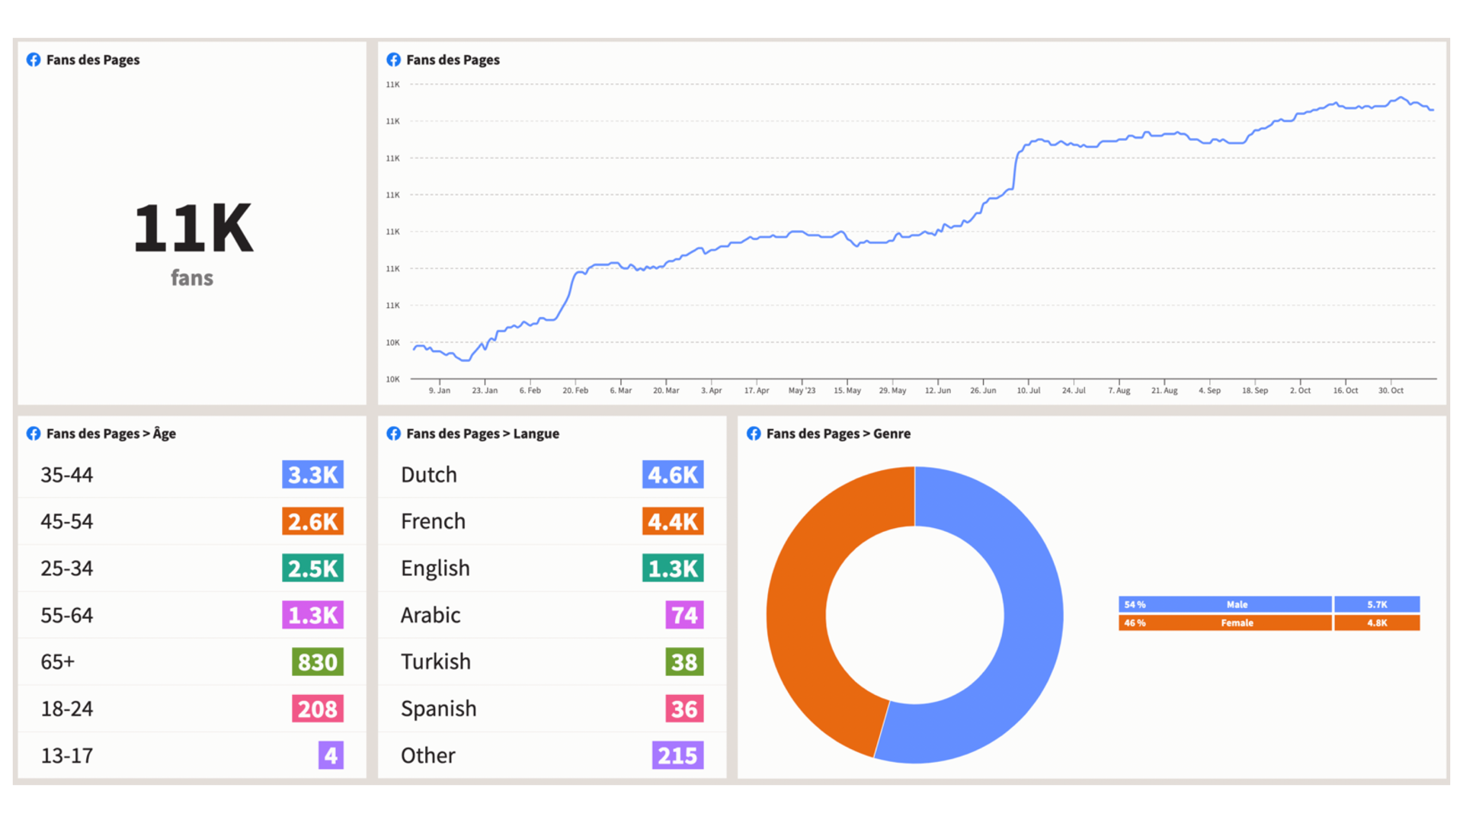Click the Female legend bar
This screenshot has height=823, width=1463.
point(1236,623)
